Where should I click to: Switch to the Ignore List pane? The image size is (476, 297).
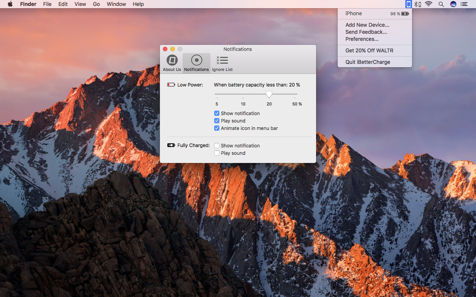point(222,63)
